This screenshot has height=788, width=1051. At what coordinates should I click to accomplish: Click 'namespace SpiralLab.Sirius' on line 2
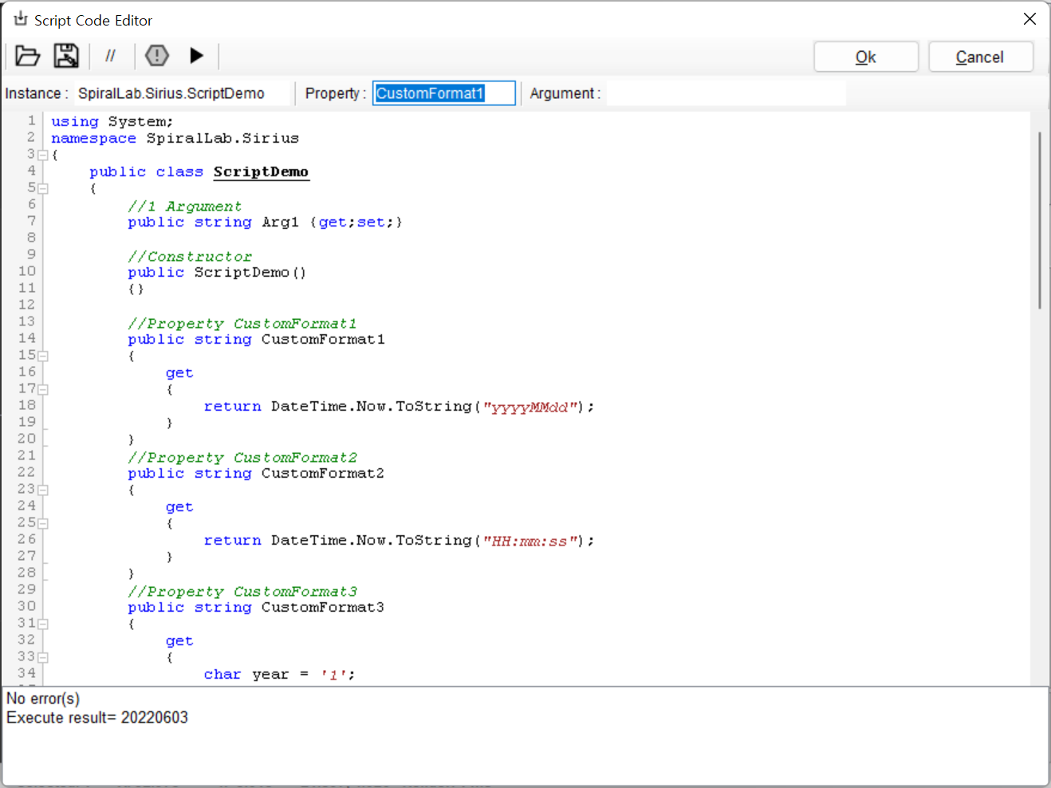(175, 138)
